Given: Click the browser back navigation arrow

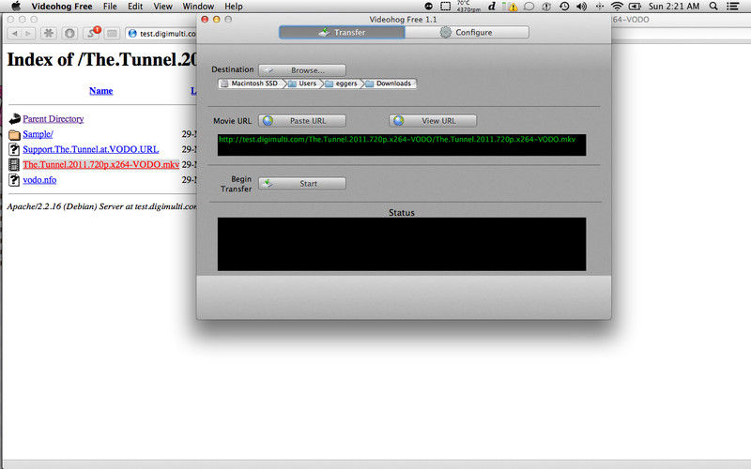Looking at the screenshot, I should [x=16, y=33].
